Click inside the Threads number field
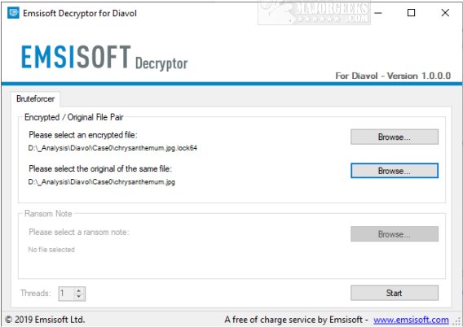Viewport: 463px width, 327px height. [x=67, y=294]
